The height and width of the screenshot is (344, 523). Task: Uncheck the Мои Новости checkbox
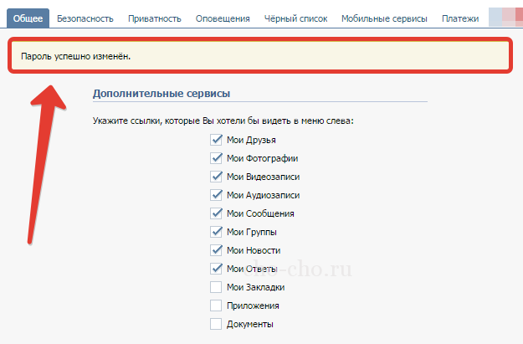pyautogui.click(x=216, y=250)
